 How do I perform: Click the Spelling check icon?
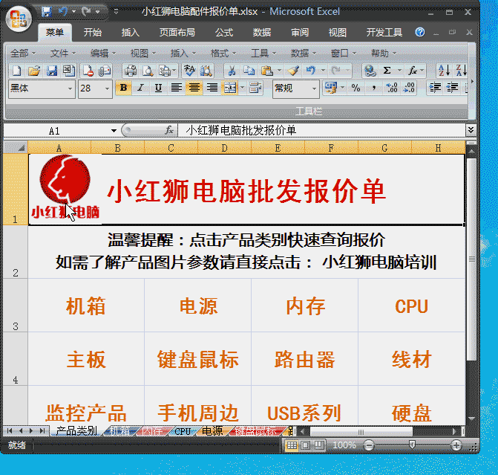189,71
